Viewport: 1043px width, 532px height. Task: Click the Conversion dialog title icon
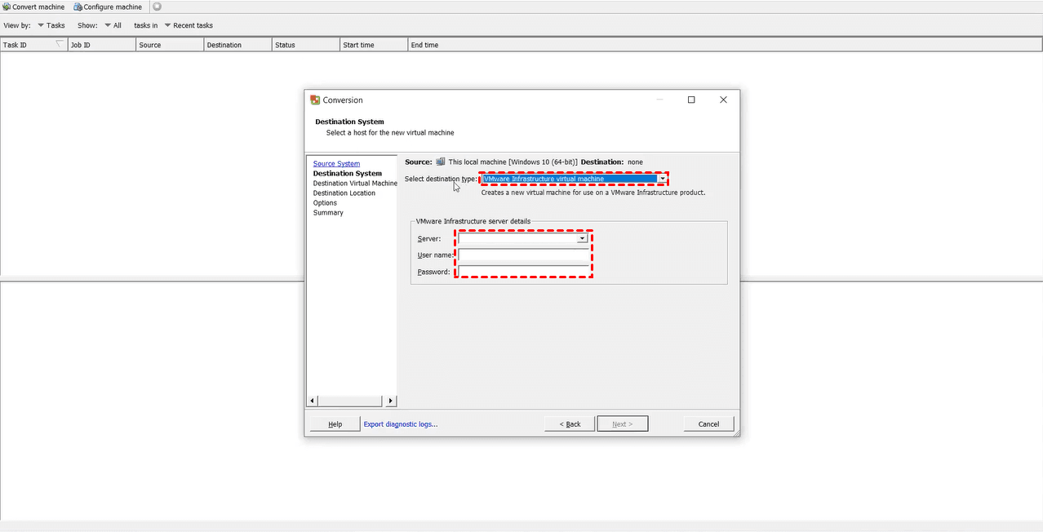pyautogui.click(x=315, y=100)
